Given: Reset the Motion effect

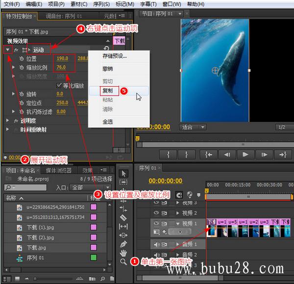Looking at the screenshot, I should tap(106, 48).
